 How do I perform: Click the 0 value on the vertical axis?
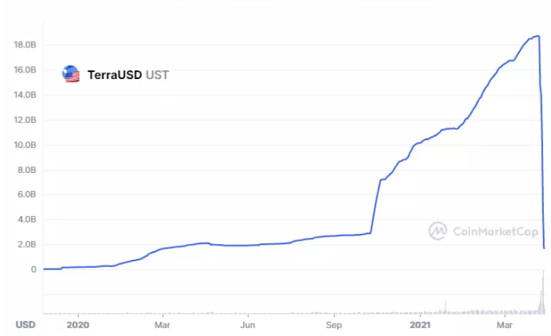[33, 270]
